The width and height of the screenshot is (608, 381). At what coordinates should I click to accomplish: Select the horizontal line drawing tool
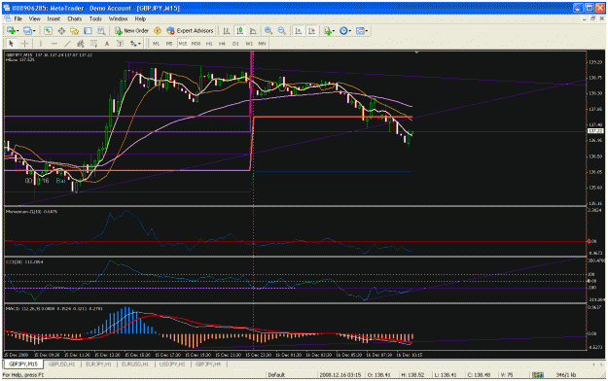coord(54,44)
